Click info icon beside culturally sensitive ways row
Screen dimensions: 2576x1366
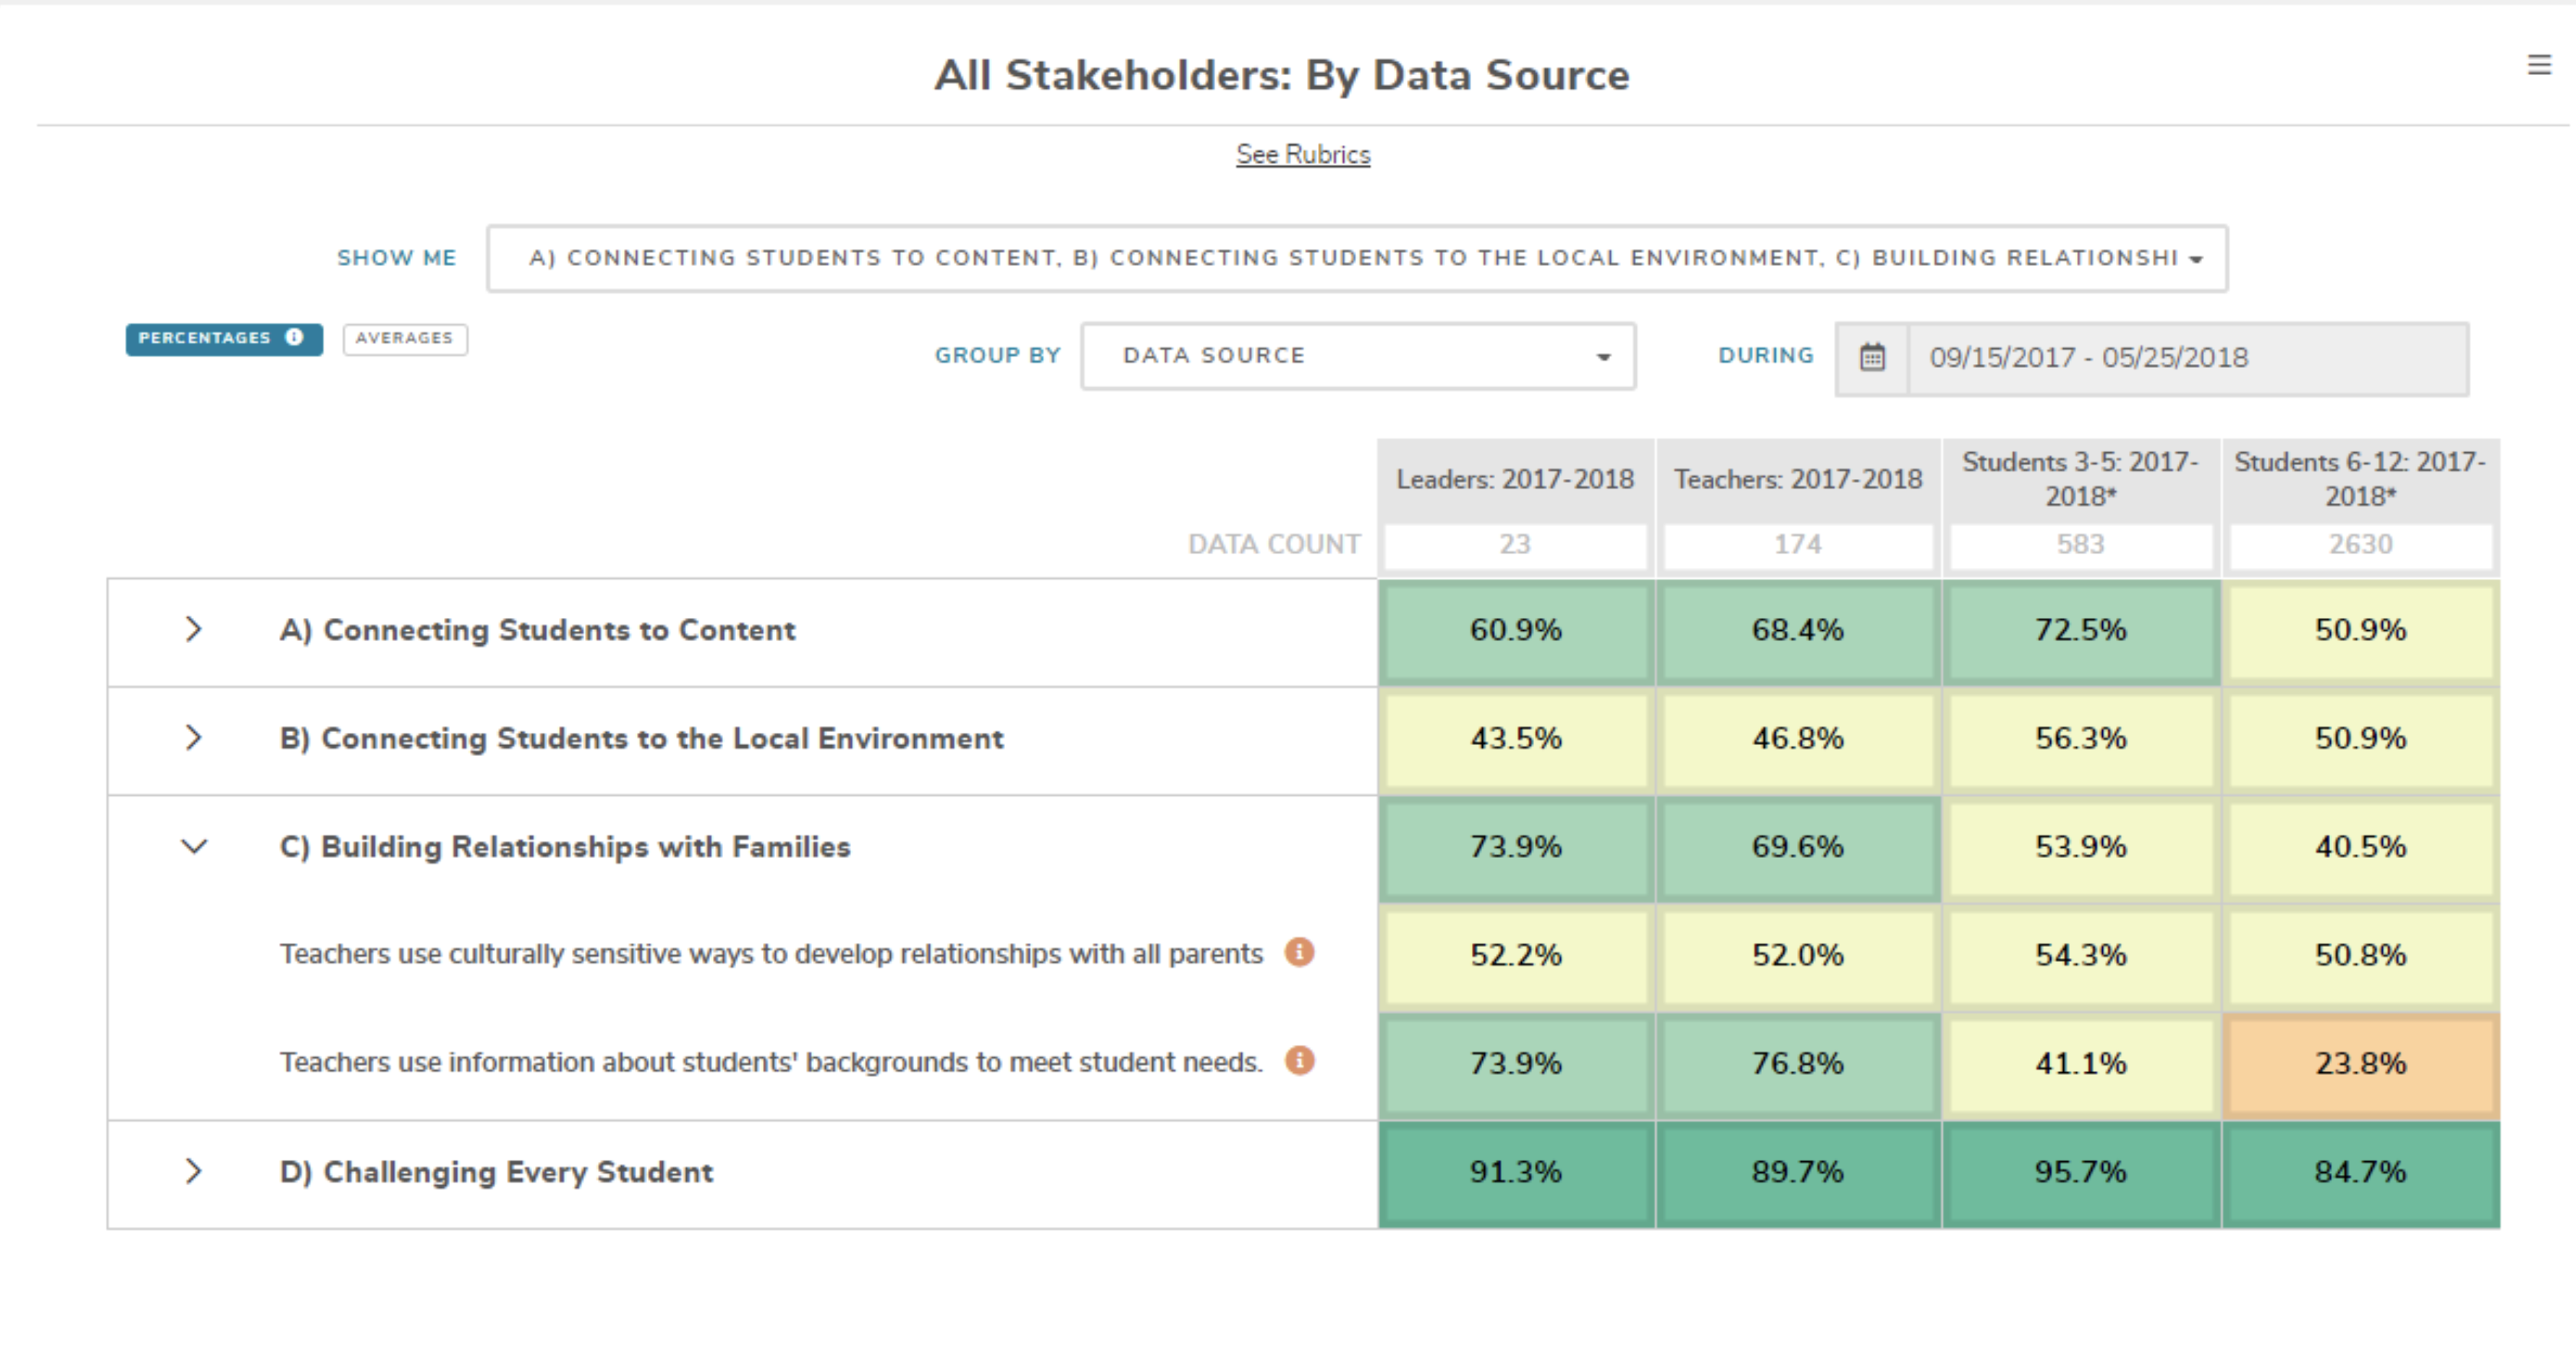[x=1299, y=952]
